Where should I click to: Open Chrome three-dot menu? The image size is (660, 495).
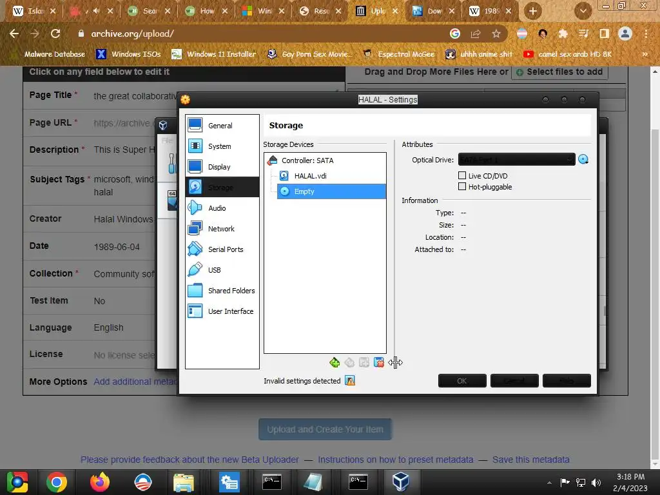[646, 34]
